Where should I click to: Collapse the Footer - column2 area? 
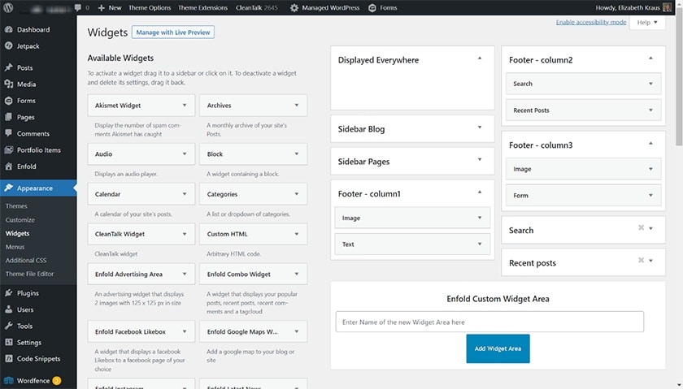click(650, 58)
